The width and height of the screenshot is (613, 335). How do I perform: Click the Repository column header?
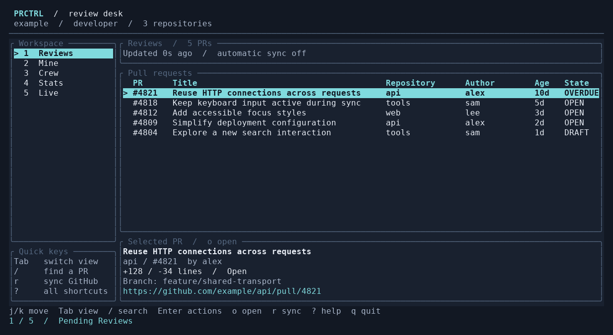click(411, 83)
